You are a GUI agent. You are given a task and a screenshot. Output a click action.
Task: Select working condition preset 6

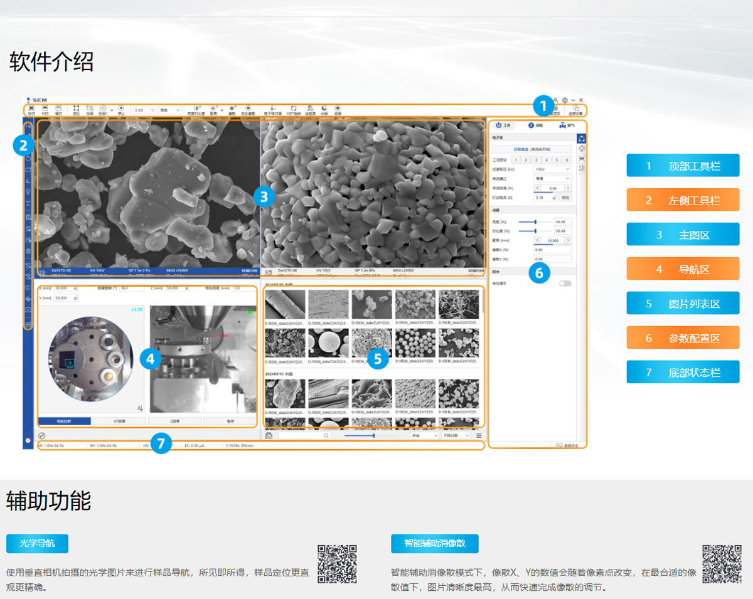pos(567,160)
